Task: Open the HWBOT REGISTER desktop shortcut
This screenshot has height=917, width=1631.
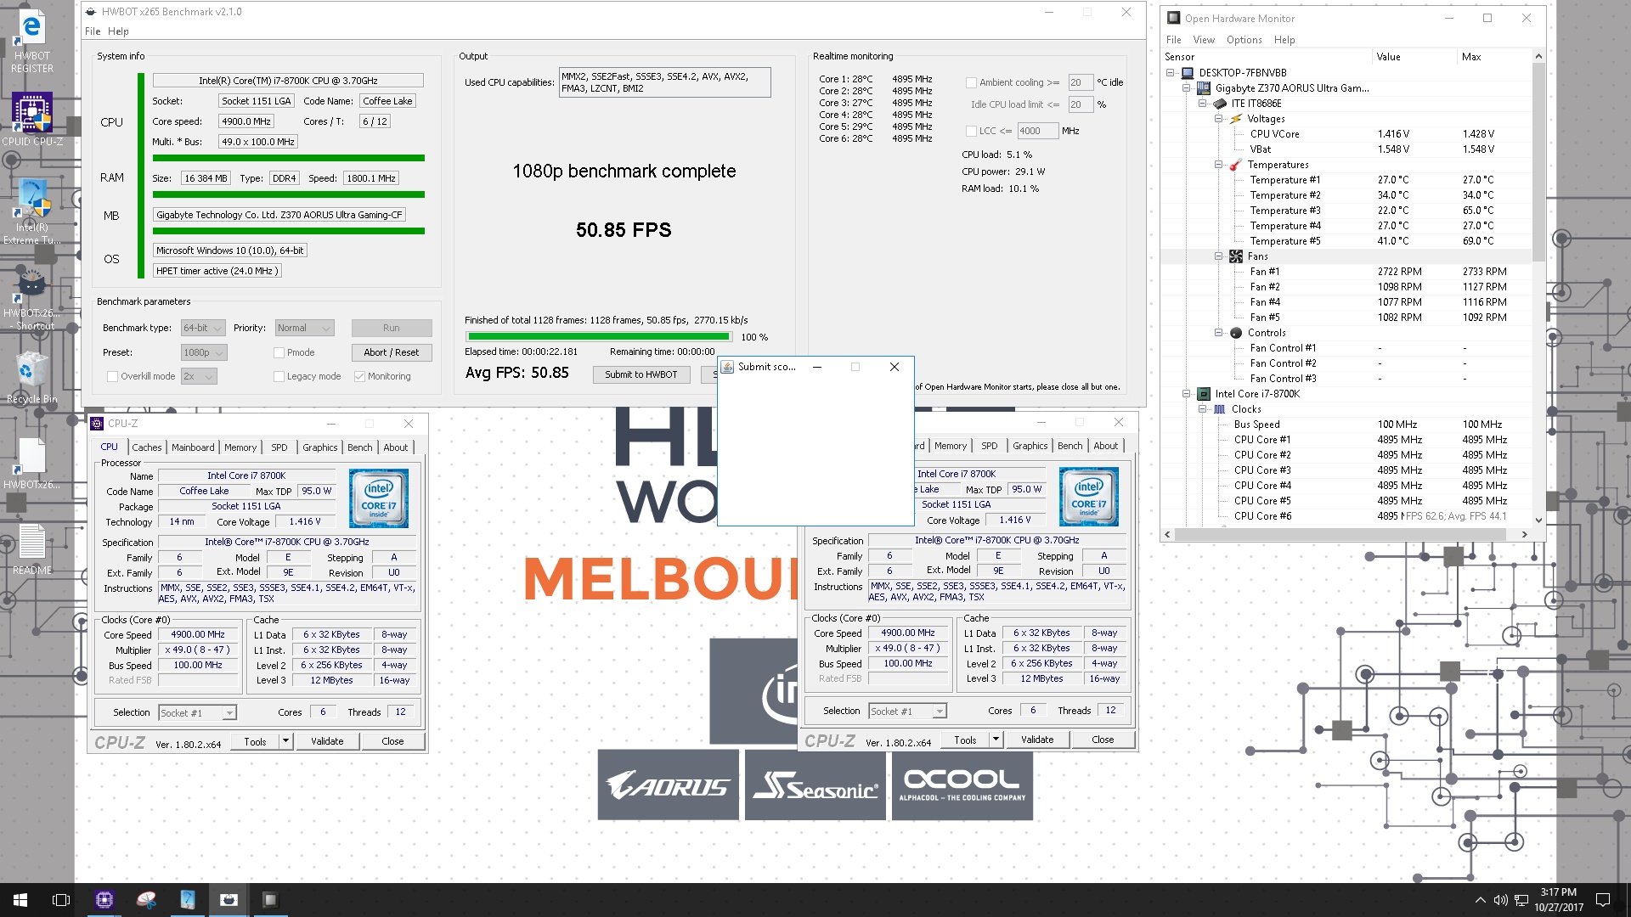Action: click(31, 42)
